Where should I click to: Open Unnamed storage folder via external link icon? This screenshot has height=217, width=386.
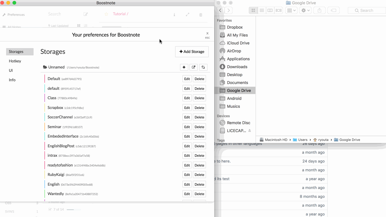click(x=193, y=67)
